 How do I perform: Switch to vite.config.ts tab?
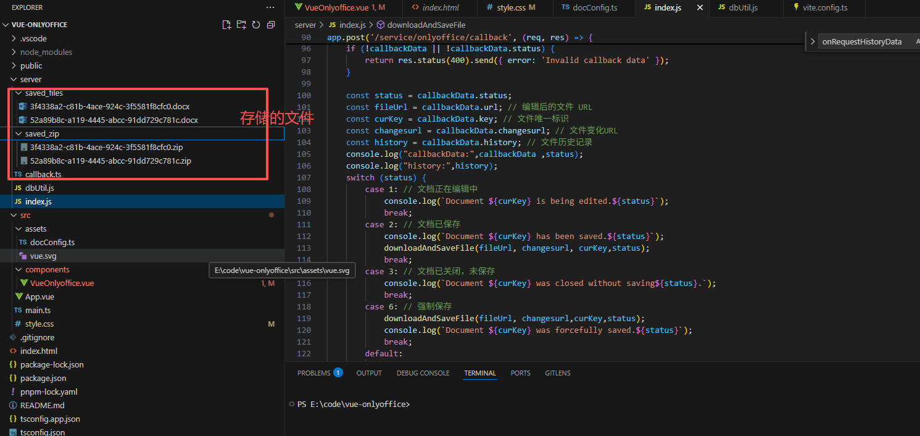[824, 7]
